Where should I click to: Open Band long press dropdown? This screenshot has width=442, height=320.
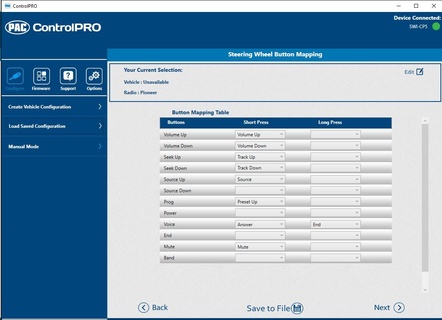pos(335,258)
